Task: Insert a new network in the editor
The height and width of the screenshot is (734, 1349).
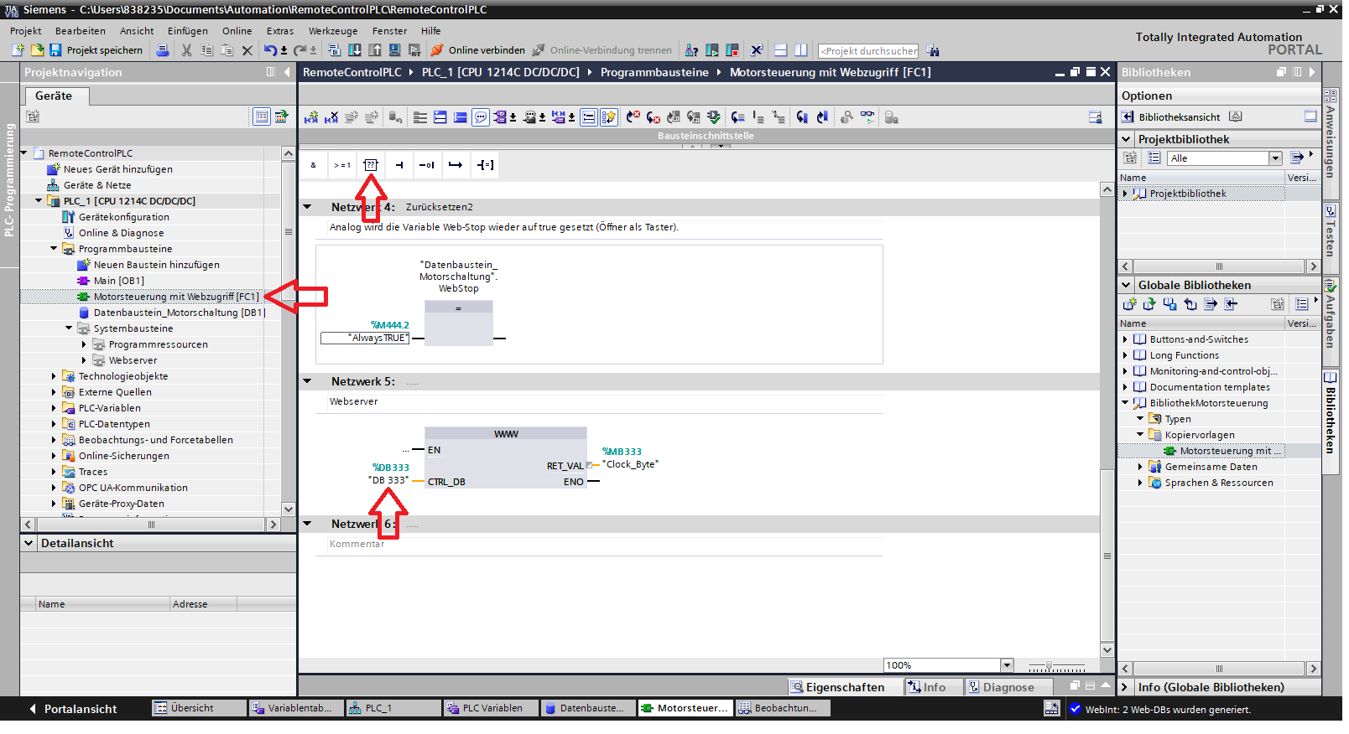Action: pos(311,117)
